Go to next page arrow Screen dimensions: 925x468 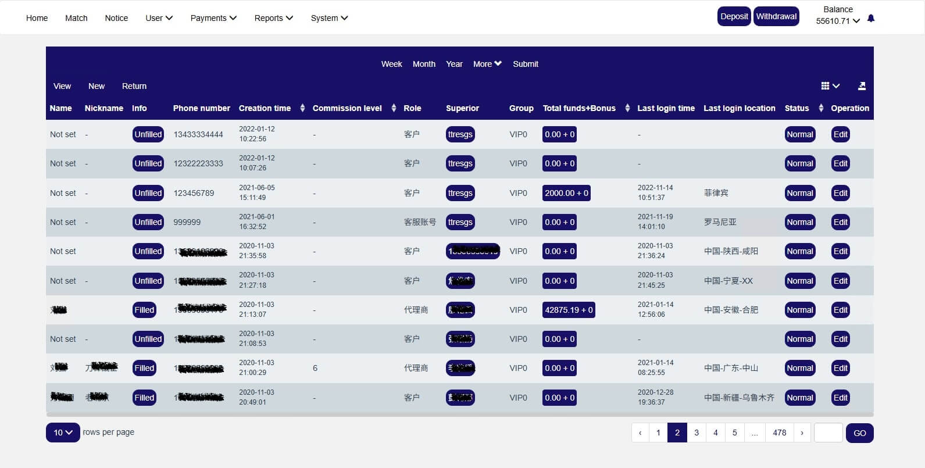pos(802,433)
